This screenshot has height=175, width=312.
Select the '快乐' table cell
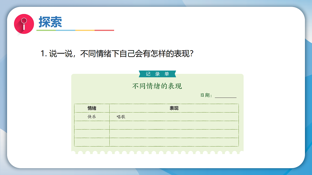[x=92, y=117]
